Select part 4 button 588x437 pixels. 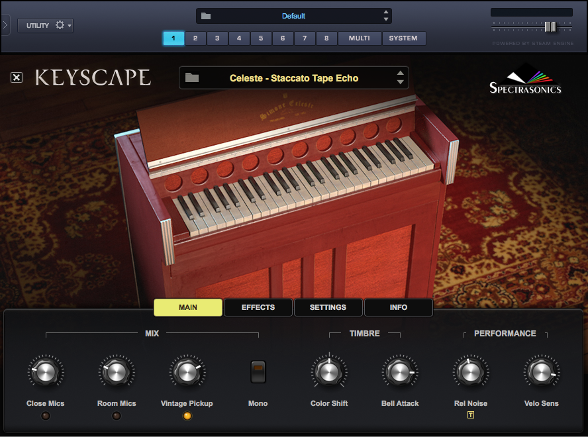click(239, 38)
